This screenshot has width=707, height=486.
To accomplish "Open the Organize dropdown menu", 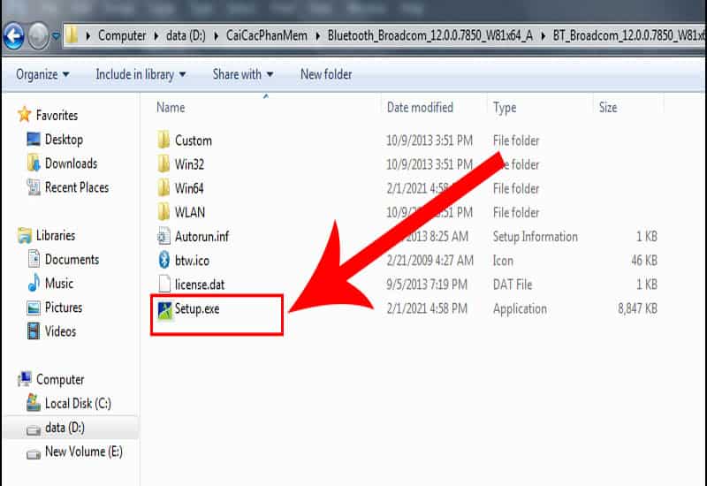I will (43, 74).
